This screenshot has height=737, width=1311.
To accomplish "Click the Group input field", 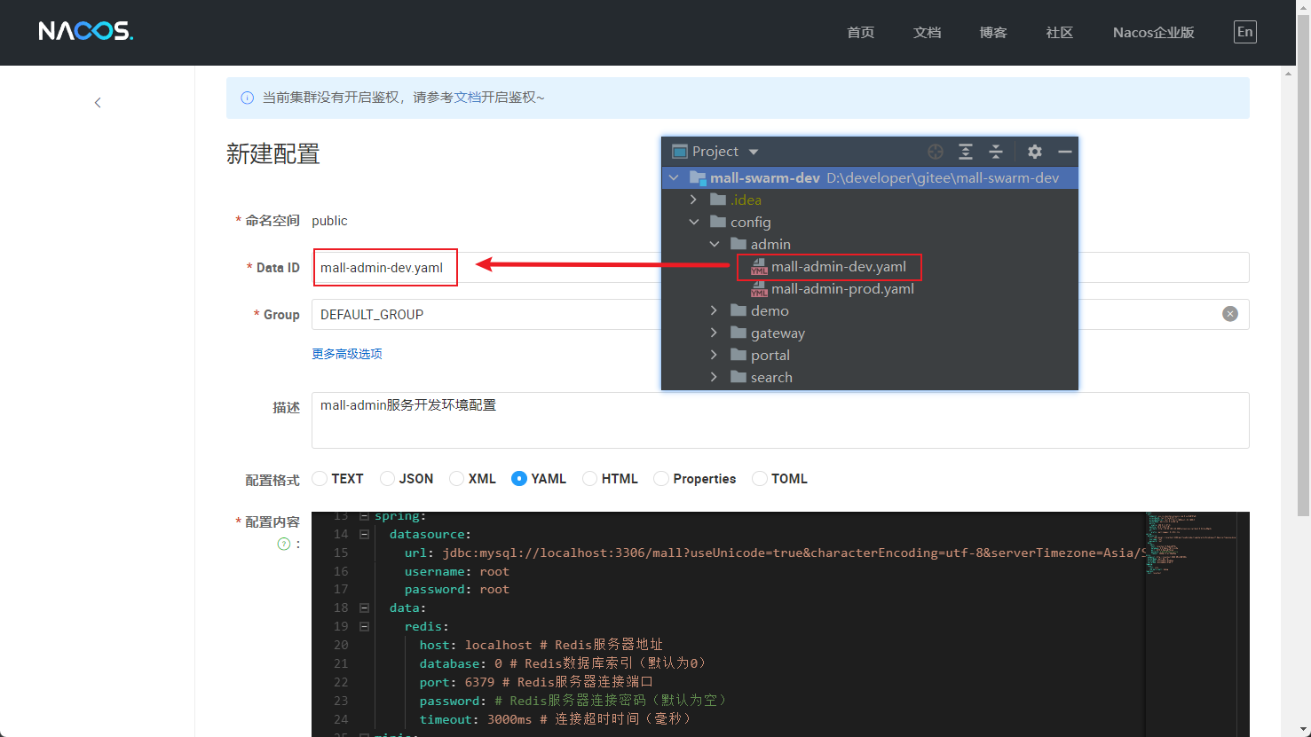I will click(780, 314).
